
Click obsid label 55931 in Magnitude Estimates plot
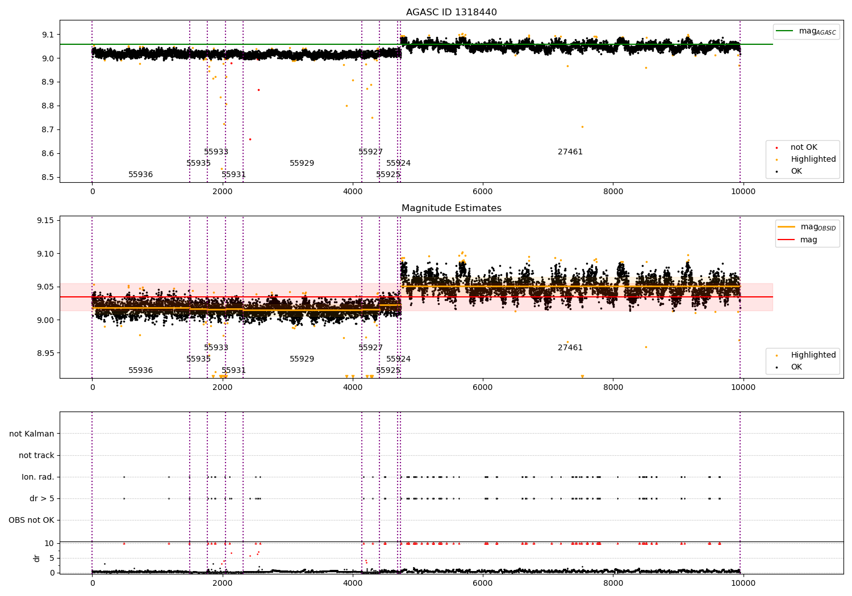(233, 371)
